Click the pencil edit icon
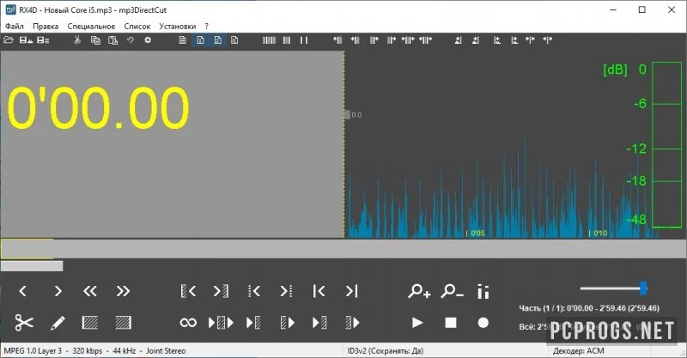The height and width of the screenshot is (358, 687). pyautogui.click(x=58, y=324)
